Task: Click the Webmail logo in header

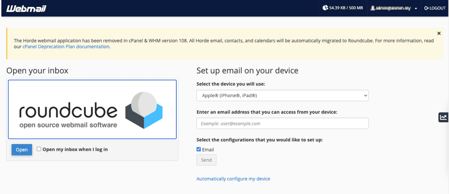Action: (x=26, y=8)
